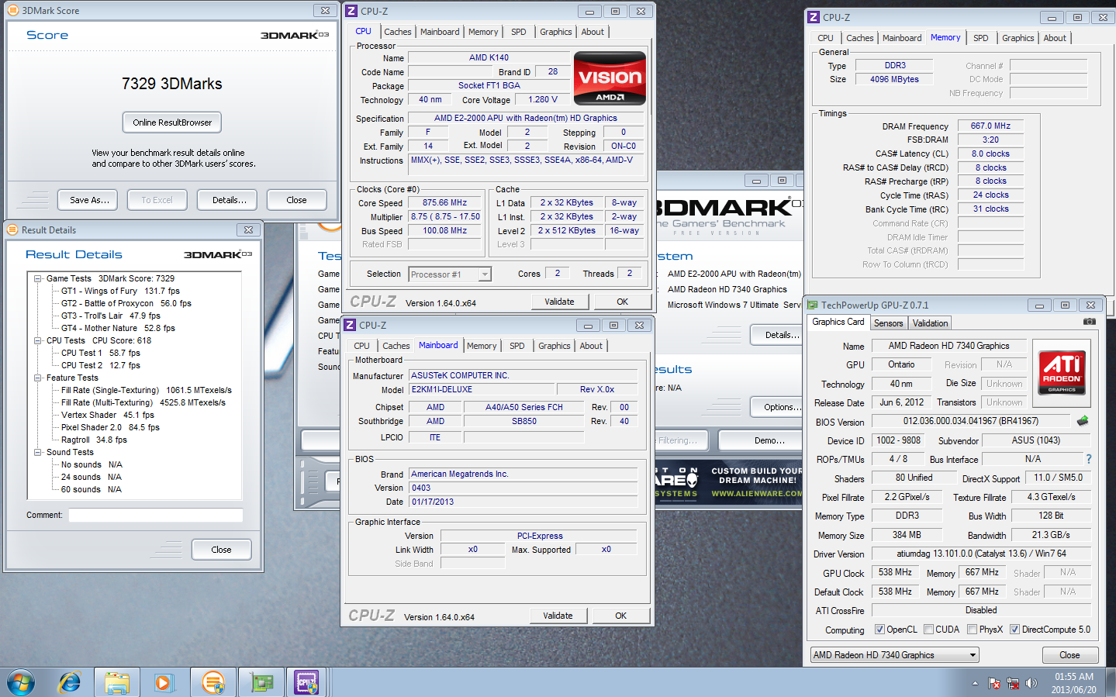1116x697 pixels.
Task: Open Windows Explorer from the taskbar
Action: point(117,682)
